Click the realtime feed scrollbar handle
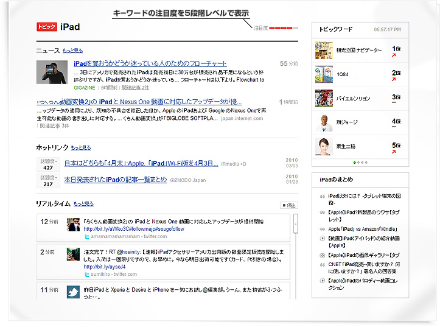The image size is (440, 327). tap(296, 223)
